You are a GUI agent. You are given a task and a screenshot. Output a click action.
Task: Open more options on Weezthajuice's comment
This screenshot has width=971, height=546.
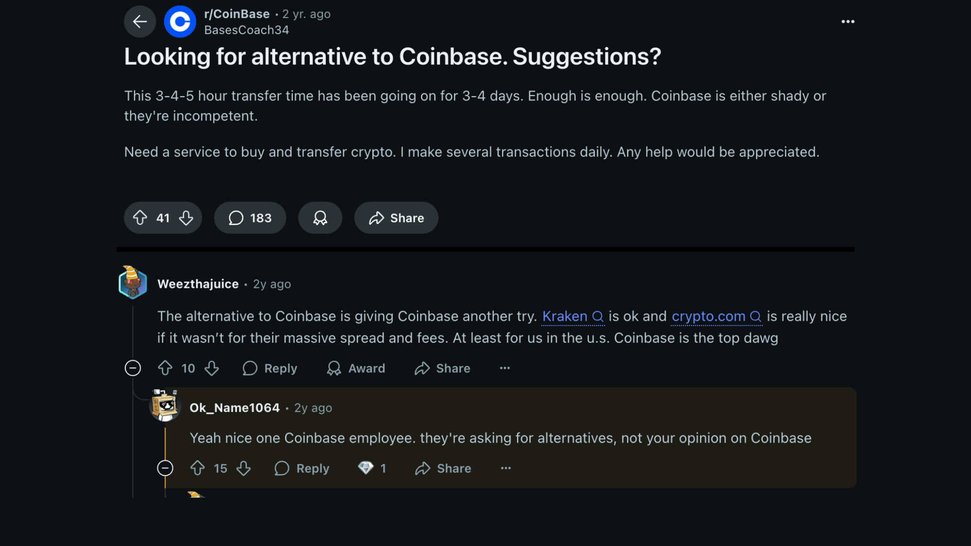pyautogui.click(x=505, y=368)
